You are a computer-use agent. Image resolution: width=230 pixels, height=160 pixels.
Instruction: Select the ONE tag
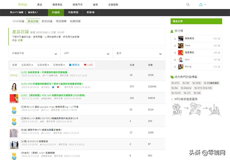coord(196,83)
